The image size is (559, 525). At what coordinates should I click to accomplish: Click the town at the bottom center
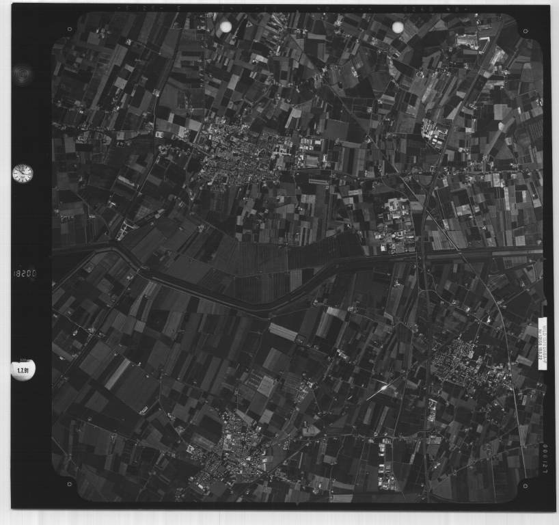(229, 455)
